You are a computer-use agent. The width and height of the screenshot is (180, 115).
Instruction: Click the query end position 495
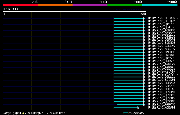142,14
